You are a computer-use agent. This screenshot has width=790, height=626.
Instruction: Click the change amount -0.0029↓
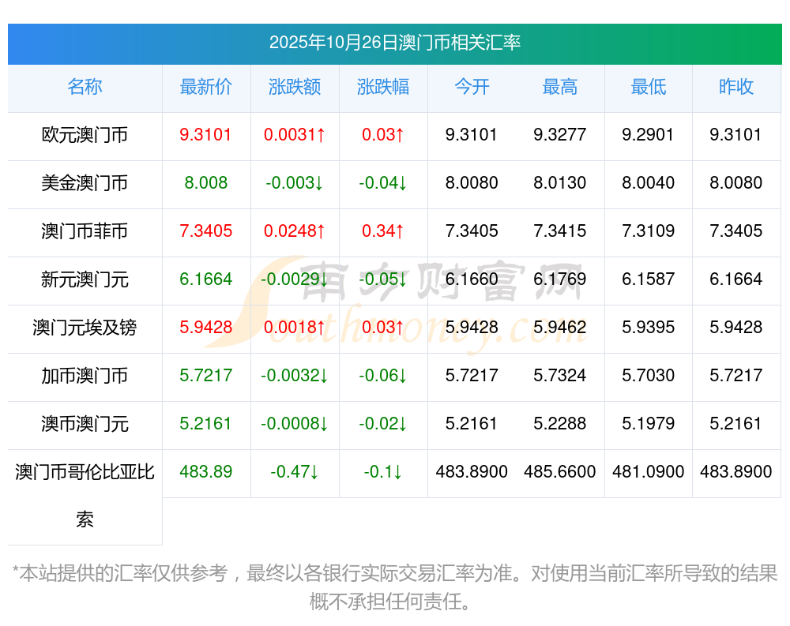[295, 279]
